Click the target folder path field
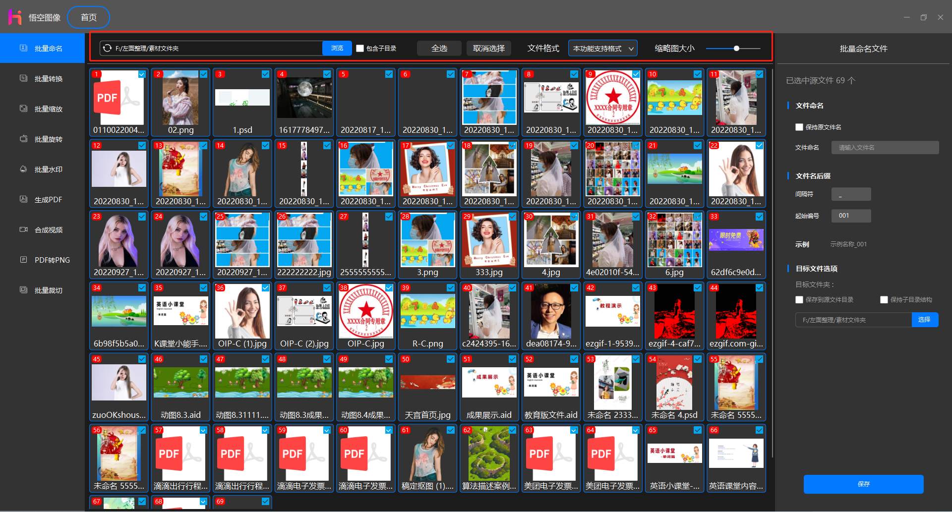This screenshot has height=512, width=952. tap(853, 320)
